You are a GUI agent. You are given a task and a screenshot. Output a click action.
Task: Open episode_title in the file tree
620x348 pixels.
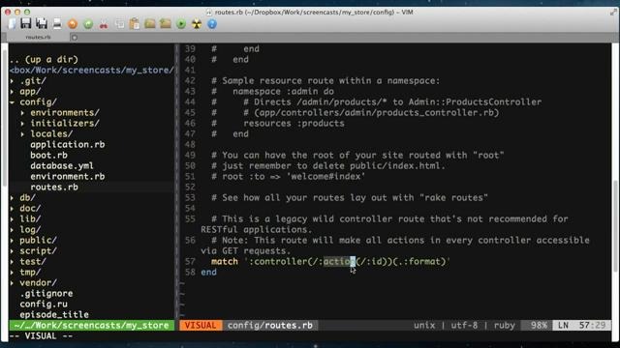point(54,315)
